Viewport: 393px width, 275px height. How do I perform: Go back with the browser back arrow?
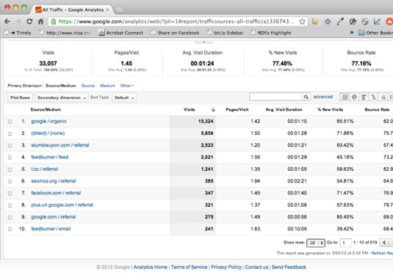7,21
